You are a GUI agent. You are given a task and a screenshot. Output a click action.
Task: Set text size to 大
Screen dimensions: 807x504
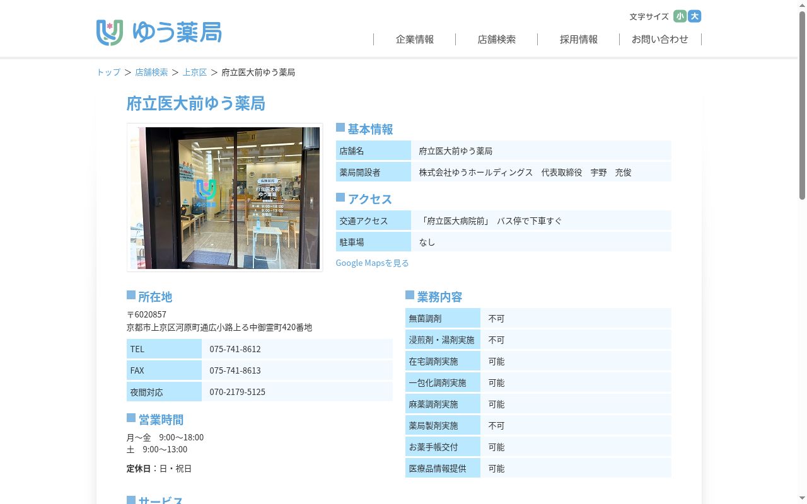695,16
